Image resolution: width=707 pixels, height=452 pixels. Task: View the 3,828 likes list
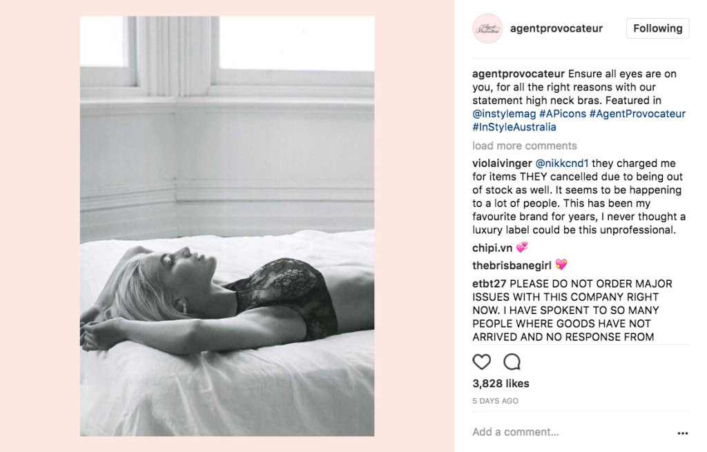tap(501, 384)
